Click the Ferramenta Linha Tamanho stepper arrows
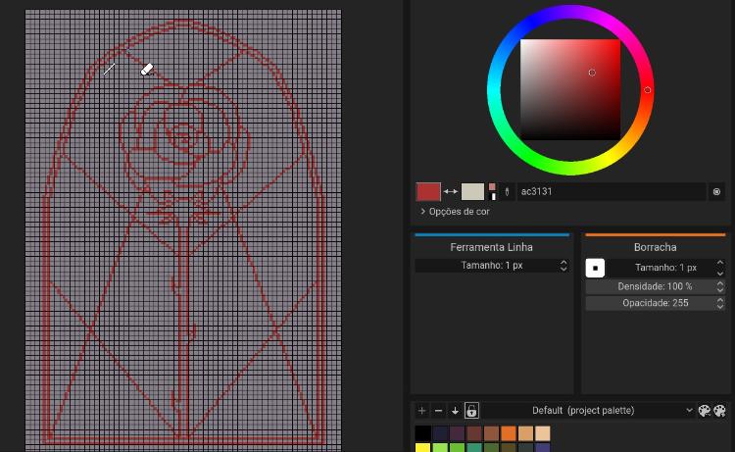The height and width of the screenshot is (452, 735). coord(563,266)
